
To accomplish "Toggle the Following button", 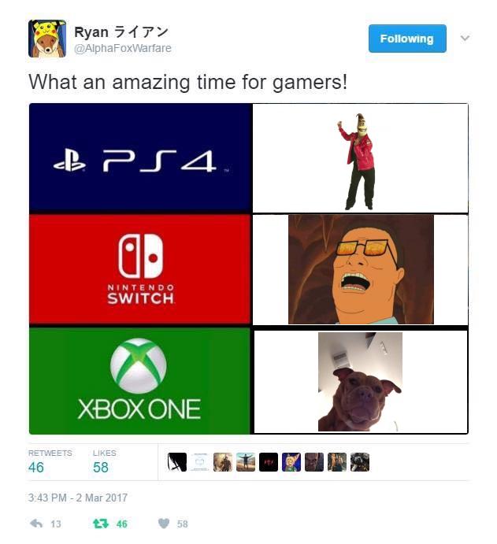I will point(407,39).
